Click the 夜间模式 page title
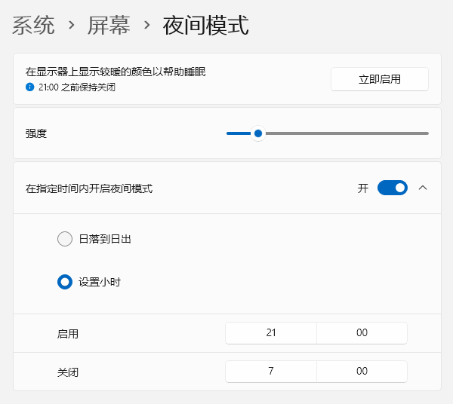 [205, 26]
